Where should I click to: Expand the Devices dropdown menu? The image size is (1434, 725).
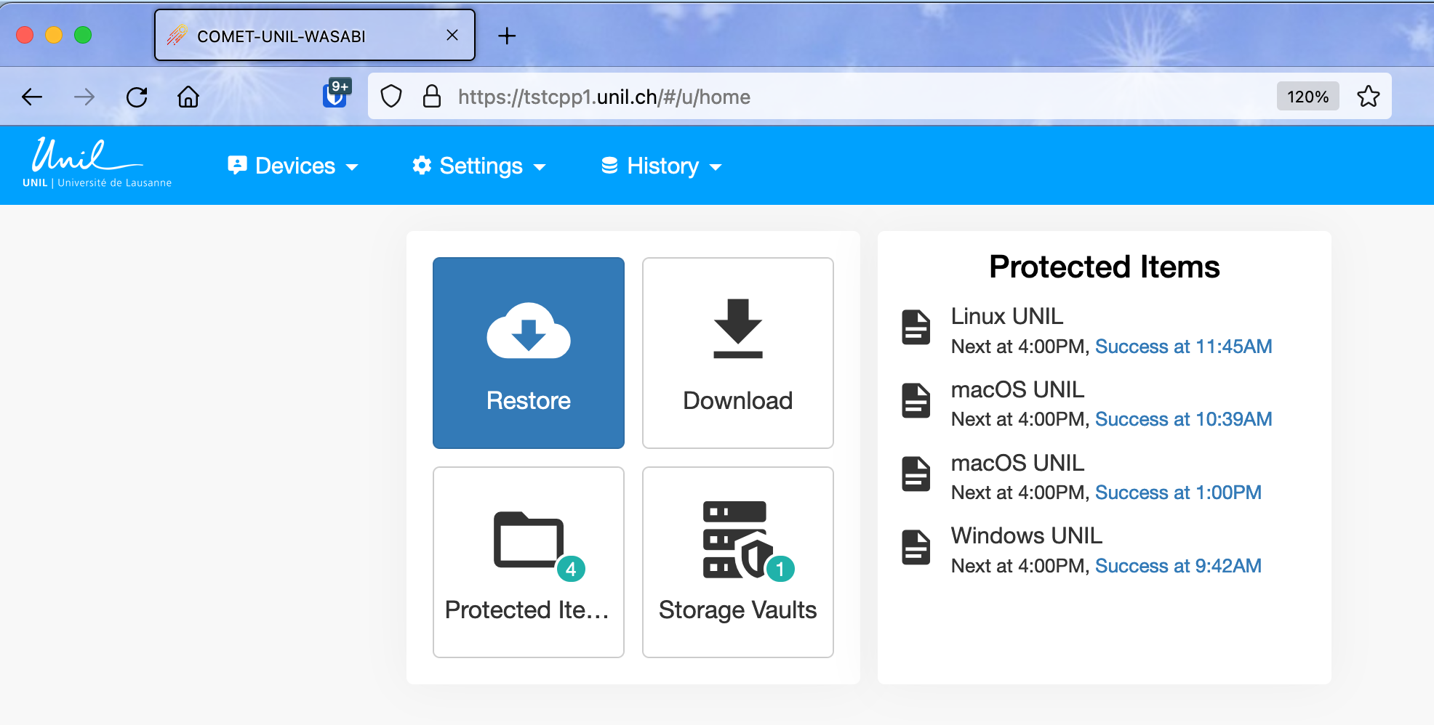coord(293,166)
